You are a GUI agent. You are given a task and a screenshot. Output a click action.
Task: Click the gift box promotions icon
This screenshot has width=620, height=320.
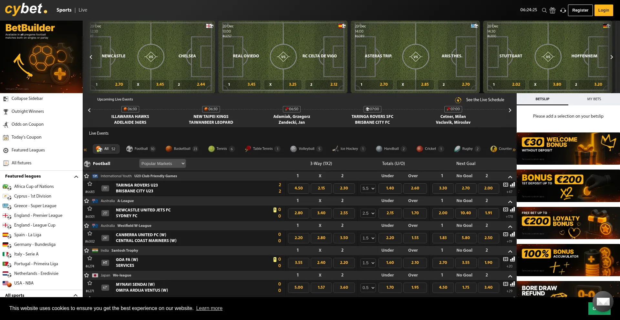tap(553, 10)
